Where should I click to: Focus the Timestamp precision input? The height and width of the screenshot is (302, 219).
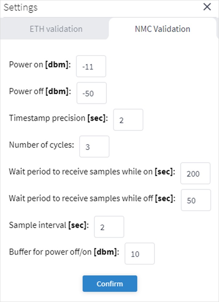[x=128, y=120]
